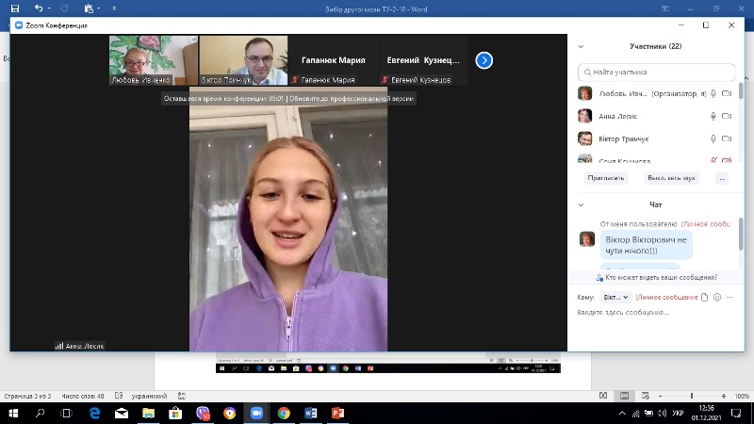Click message bubble Віктор Вікторович не чути нічого
This screenshot has width=754, height=424.
pyautogui.click(x=647, y=245)
